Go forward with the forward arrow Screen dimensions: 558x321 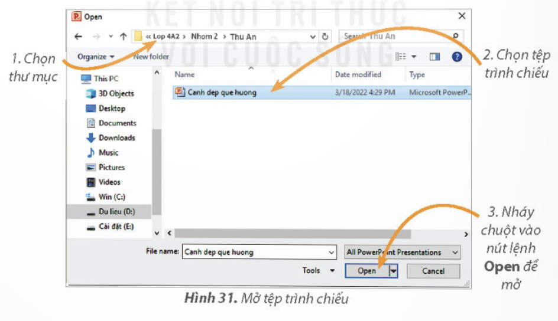coord(96,36)
